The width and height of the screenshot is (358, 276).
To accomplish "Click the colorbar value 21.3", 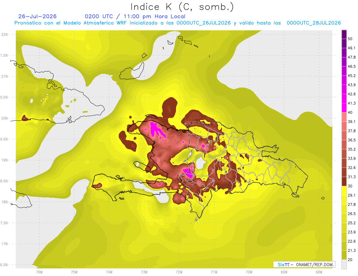I will click(x=352, y=250).
